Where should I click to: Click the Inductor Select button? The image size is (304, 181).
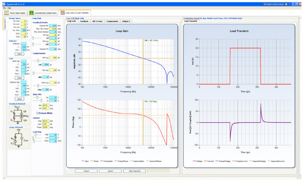pyautogui.click(x=20, y=54)
